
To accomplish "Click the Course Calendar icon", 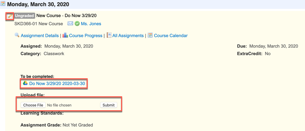I will tap(150, 35).
